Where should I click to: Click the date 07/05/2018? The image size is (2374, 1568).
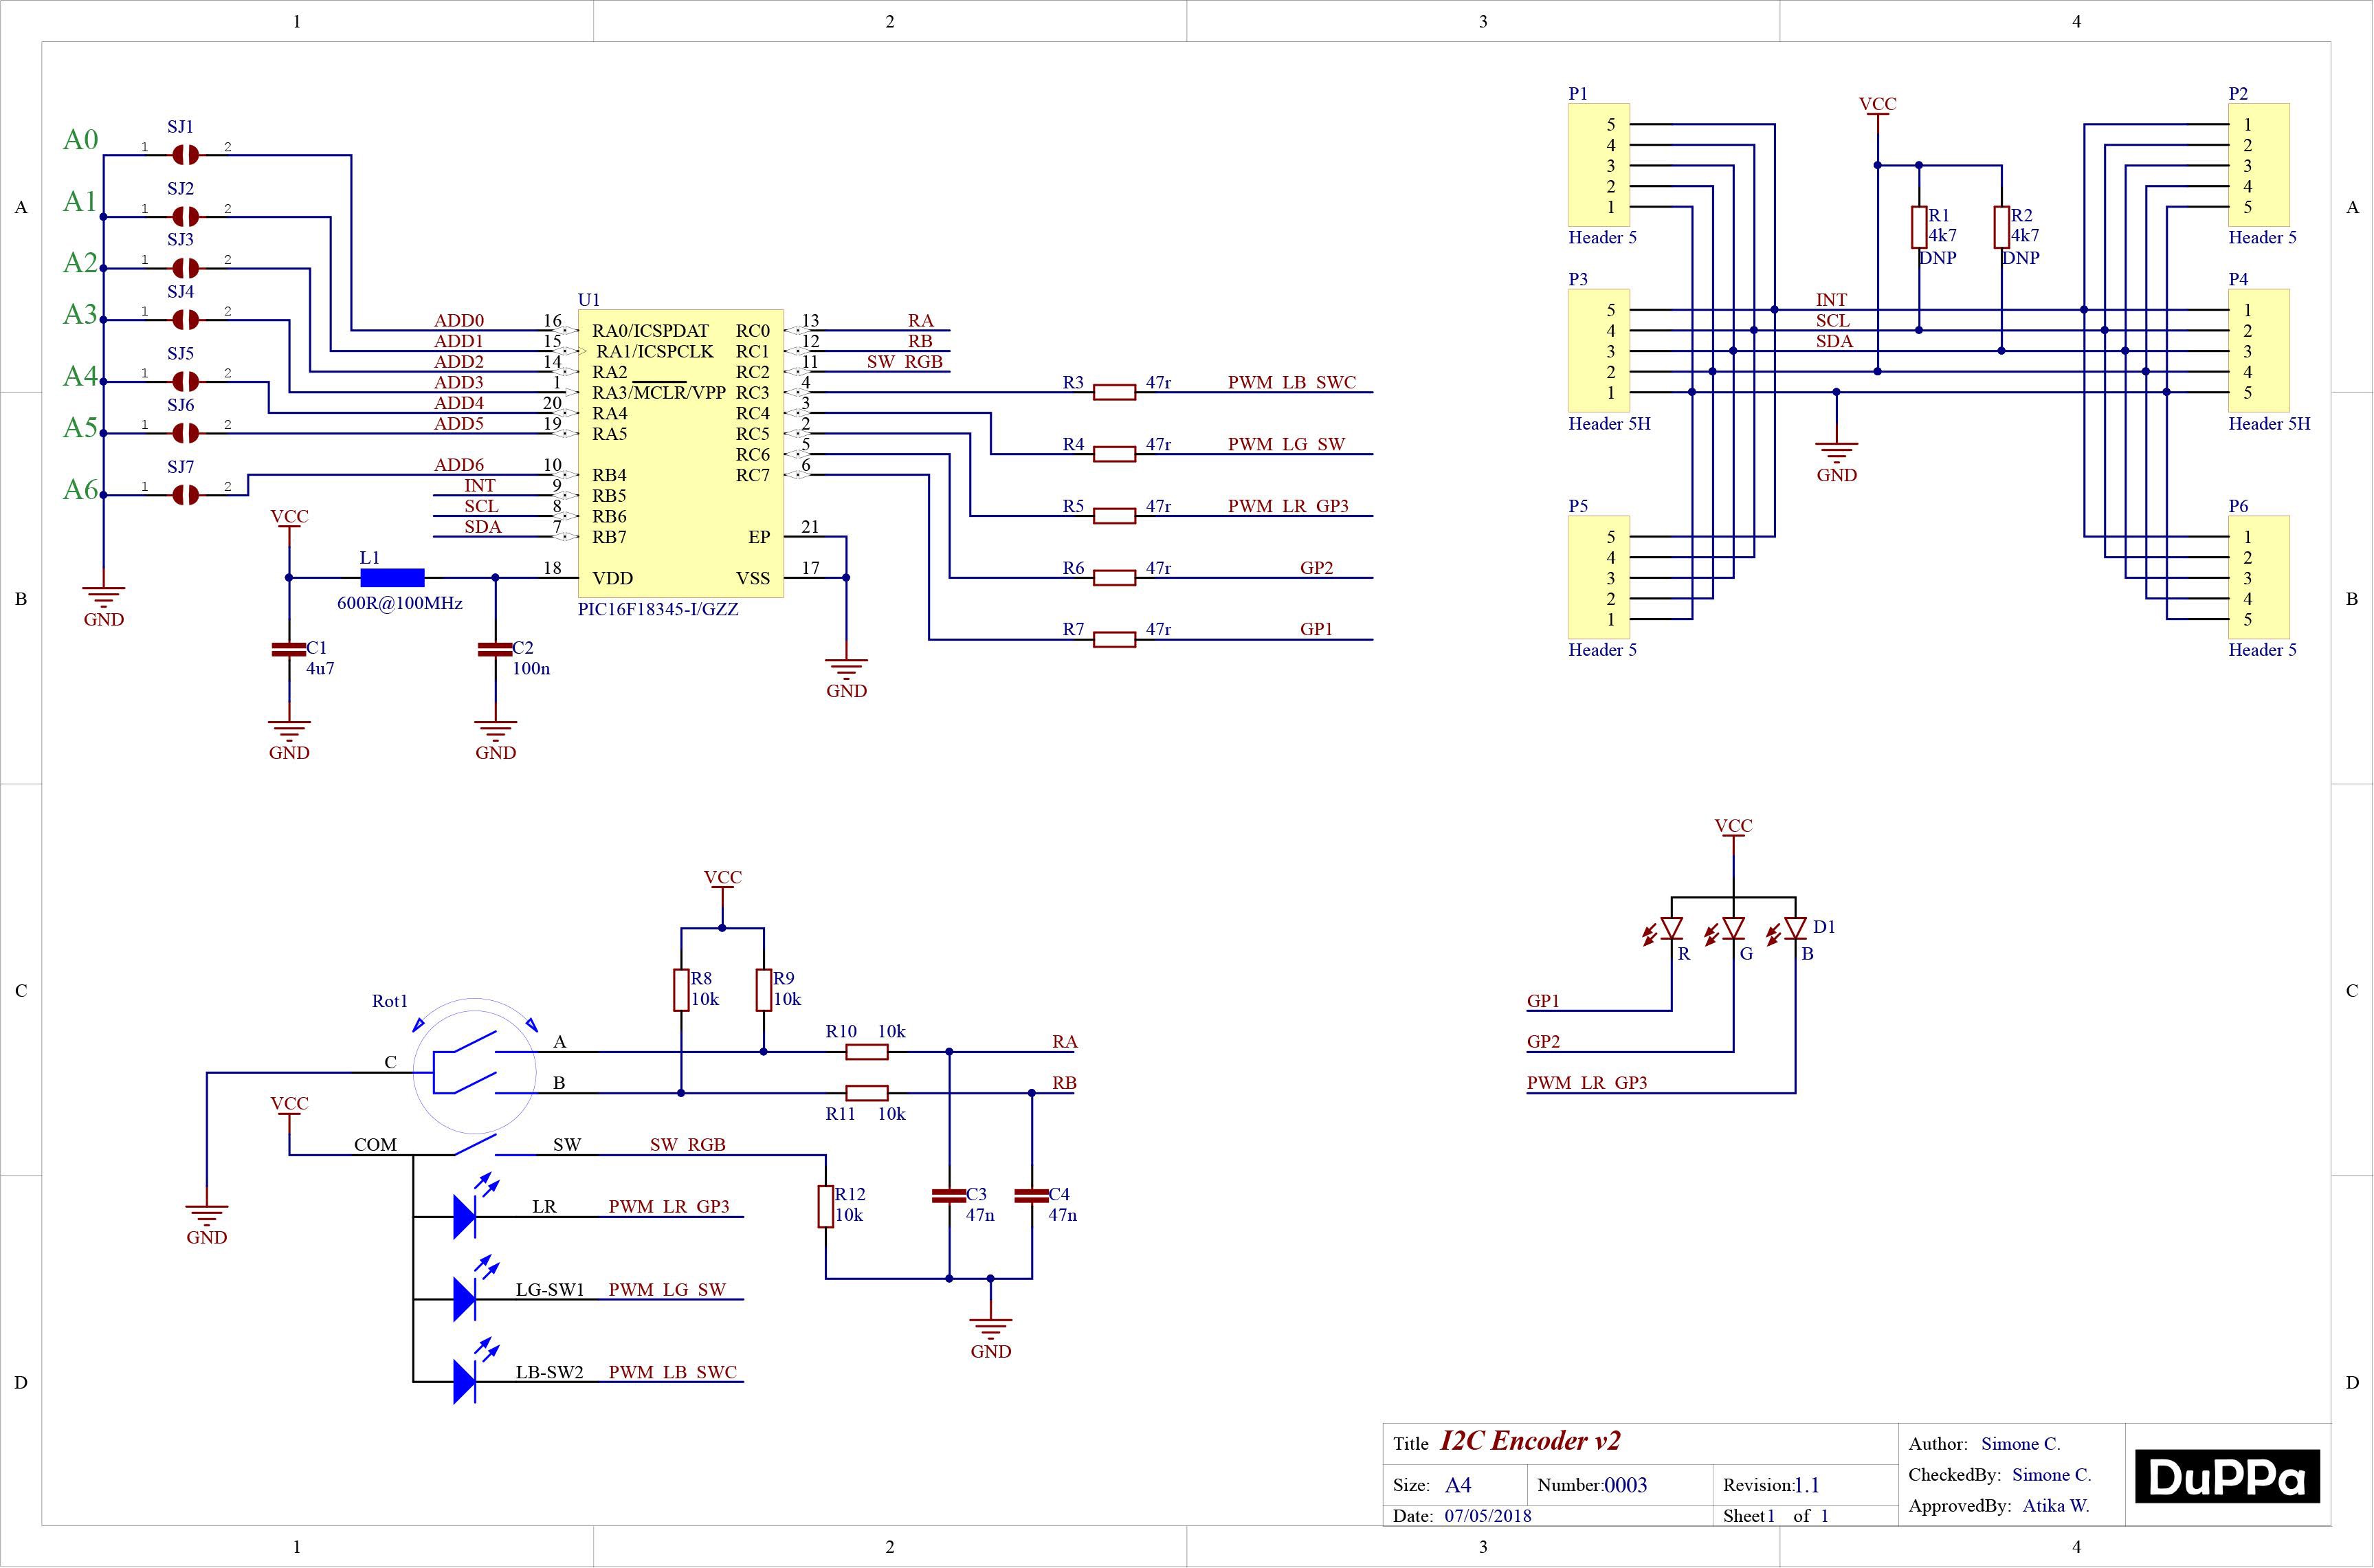pos(1487,1516)
